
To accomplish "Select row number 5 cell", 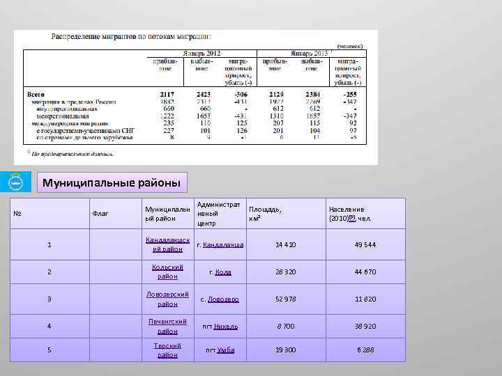I will pyautogui.click(x=50, y=350).
